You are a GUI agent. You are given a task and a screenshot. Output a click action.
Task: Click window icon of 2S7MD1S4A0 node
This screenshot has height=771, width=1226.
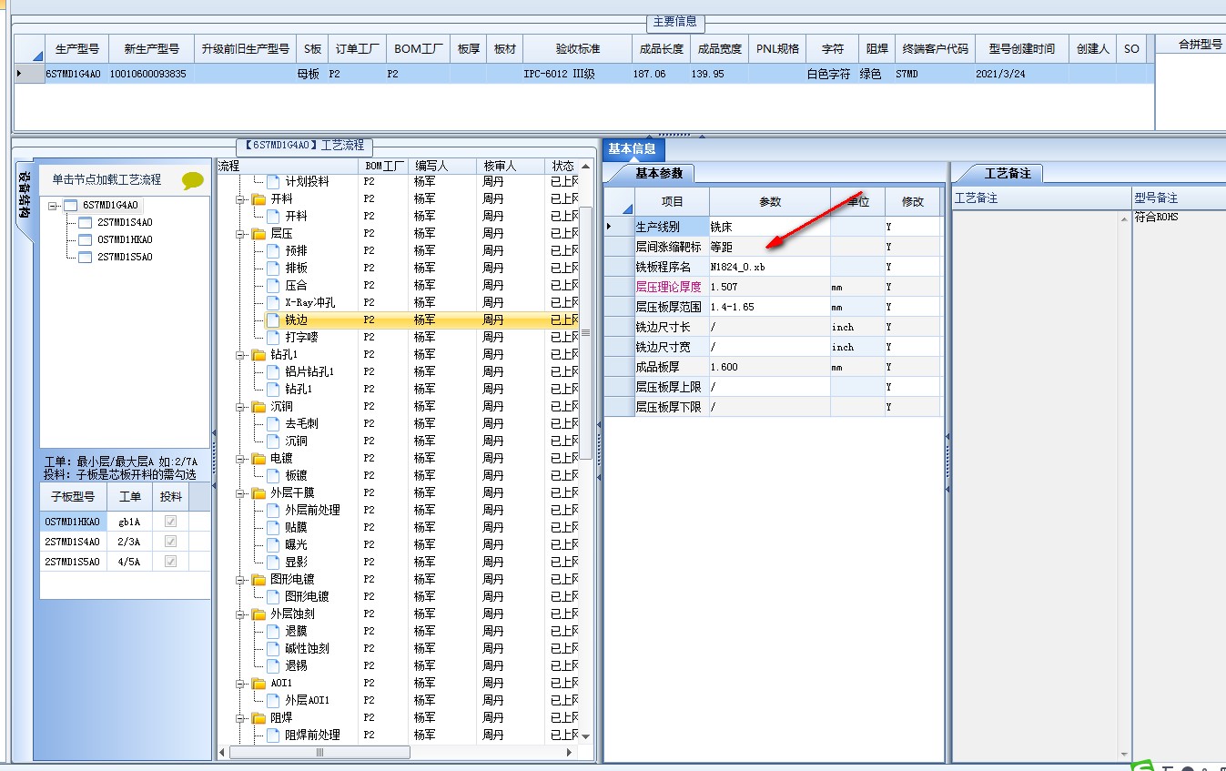85,223
